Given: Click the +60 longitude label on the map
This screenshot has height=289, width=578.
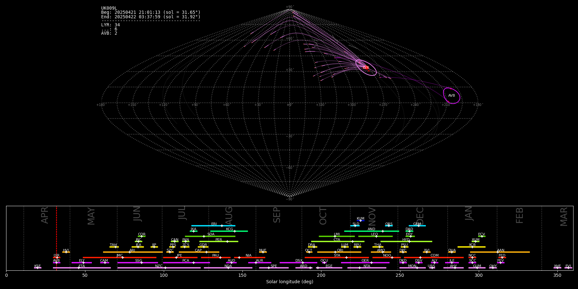Looking at the screenshot, I should (226, 105).
